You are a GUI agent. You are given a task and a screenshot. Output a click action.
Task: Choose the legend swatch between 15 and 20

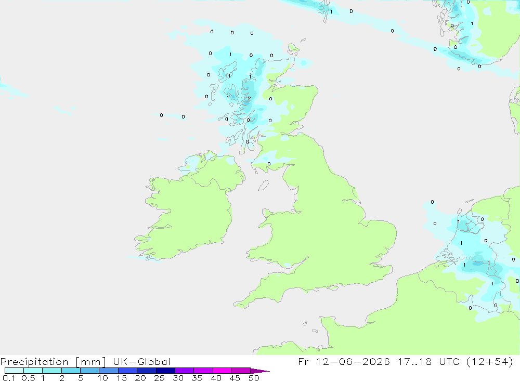tap(127, 371)
